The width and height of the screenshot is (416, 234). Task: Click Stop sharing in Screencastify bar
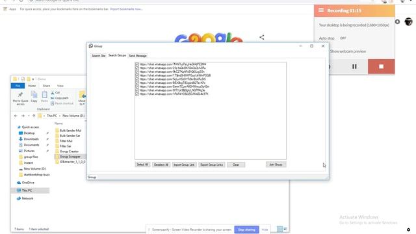pyautogui.click(x=246, y=229)
